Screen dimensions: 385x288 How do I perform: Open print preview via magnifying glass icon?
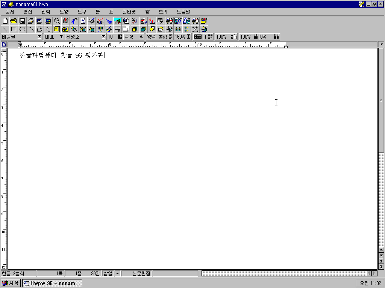(x=57, y=21)
